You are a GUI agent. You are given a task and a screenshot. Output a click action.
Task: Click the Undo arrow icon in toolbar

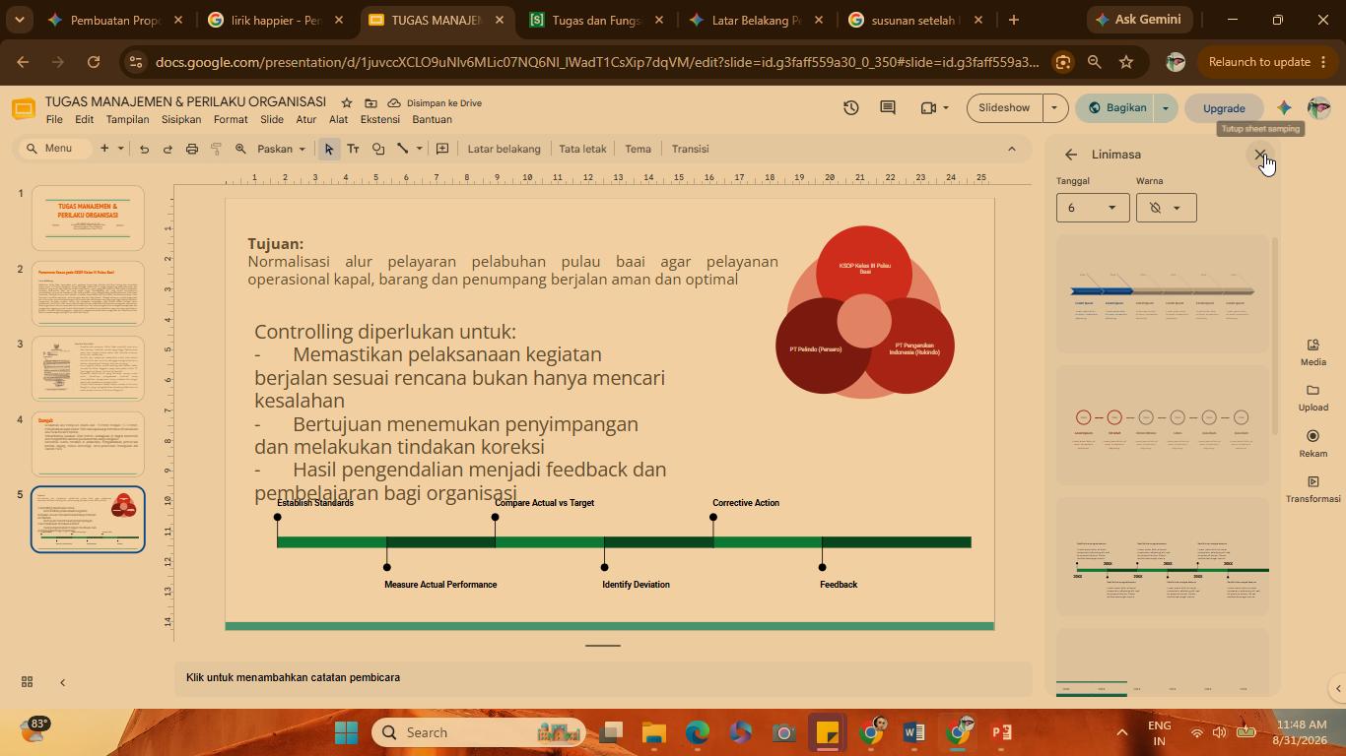click(144, 149)
